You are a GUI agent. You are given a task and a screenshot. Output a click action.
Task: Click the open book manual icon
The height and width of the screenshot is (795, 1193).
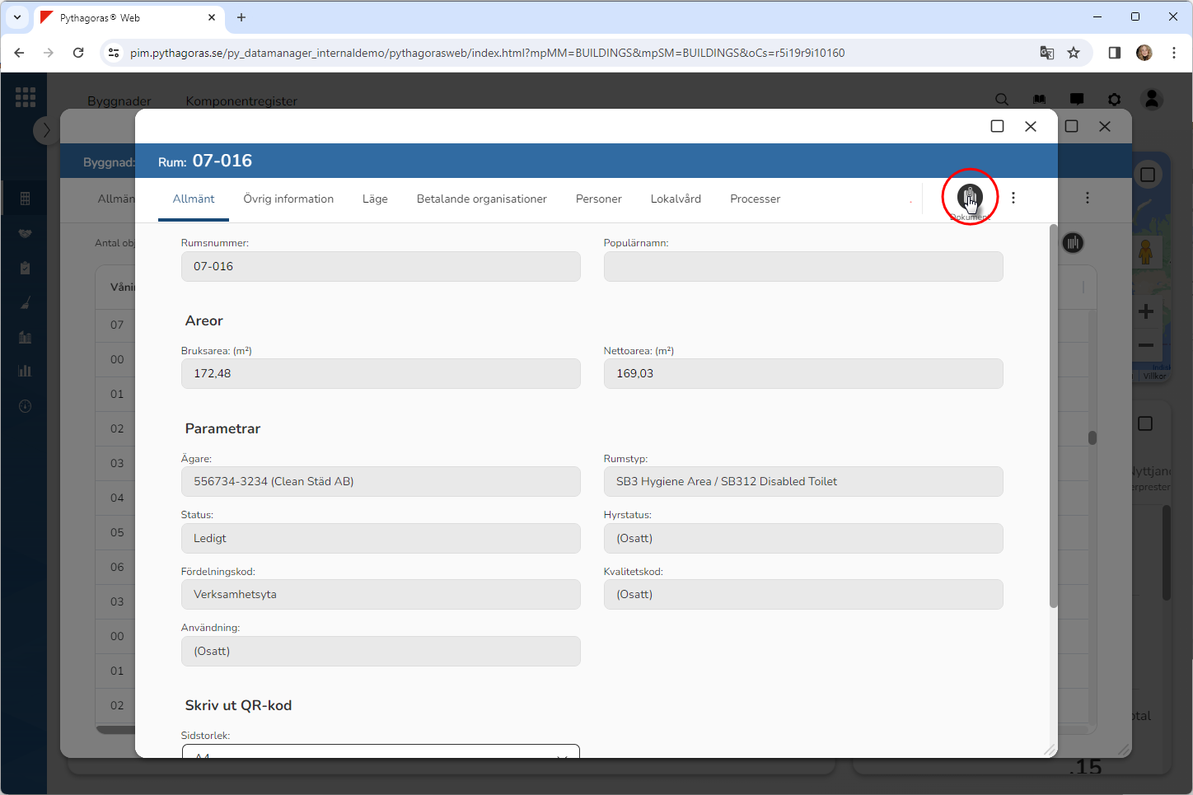(x=1039, y=100)
